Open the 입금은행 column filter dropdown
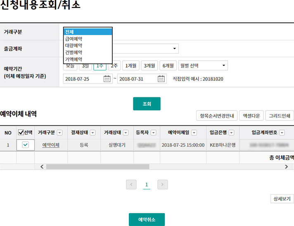 tap(231, 133)
